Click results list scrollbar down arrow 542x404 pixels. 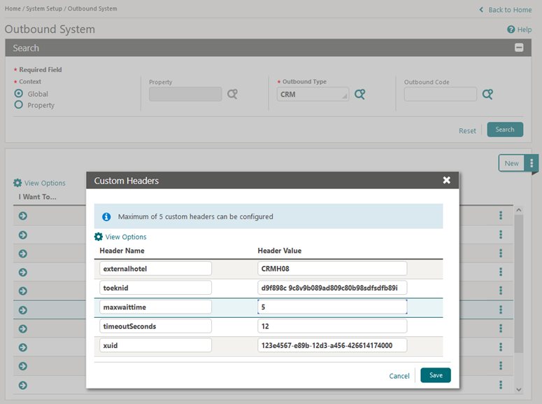click(518, 389)
